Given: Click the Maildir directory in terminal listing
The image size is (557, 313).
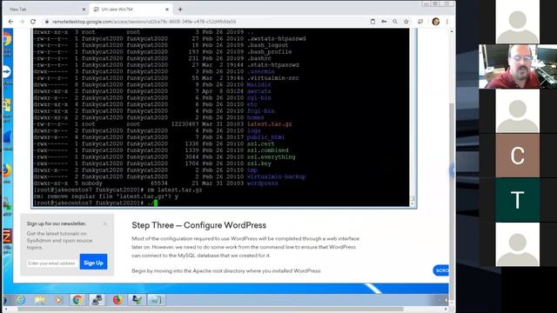Looking at the screenshot, I should tap(258, 85).
